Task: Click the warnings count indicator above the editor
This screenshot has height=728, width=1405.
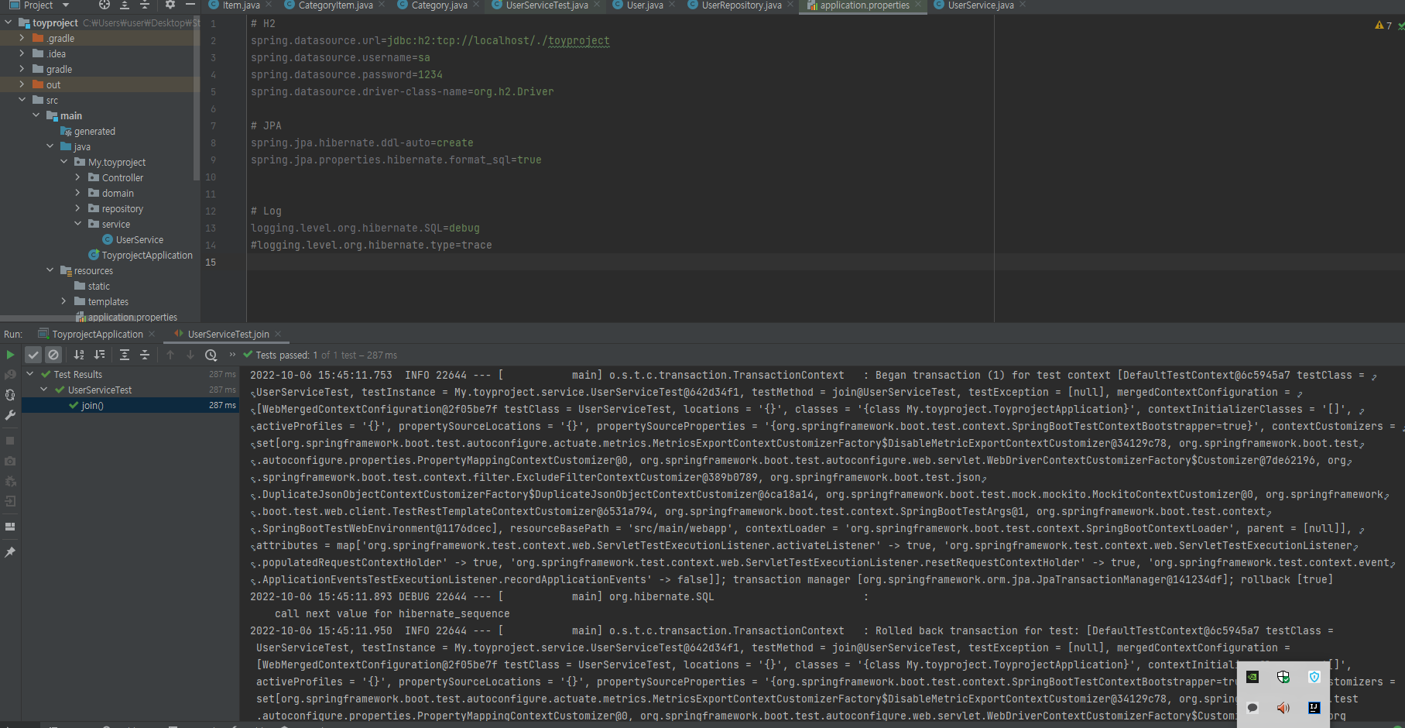Action: tap(1383, 25)
